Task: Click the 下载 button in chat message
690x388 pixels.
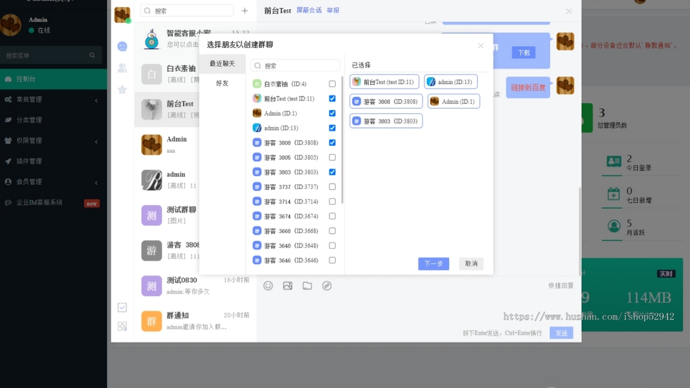Action: point(524,52)
